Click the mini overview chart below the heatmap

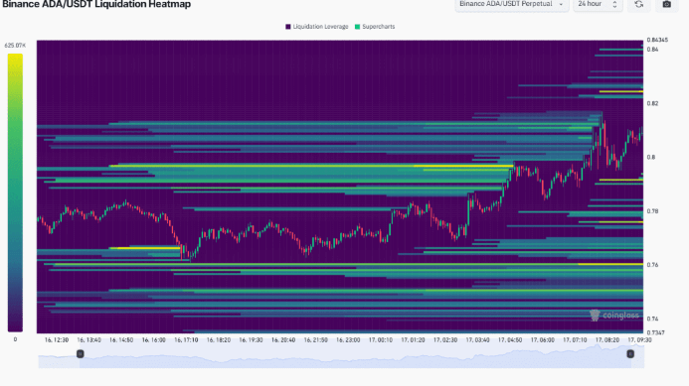tap(341, 356)
